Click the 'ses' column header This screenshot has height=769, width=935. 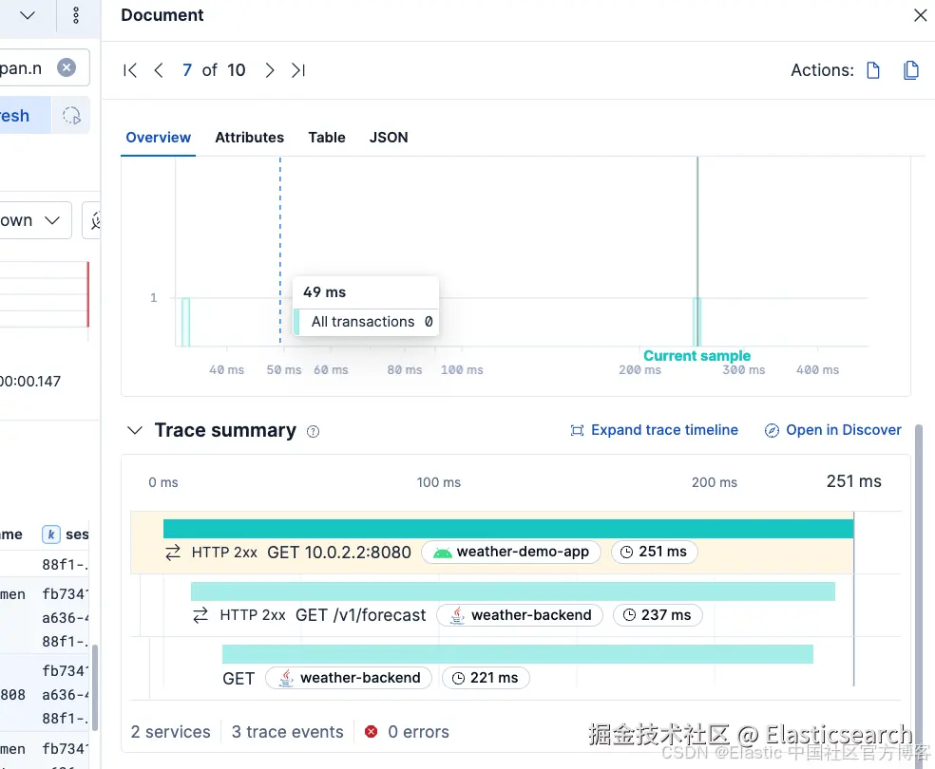click(77, 535)
